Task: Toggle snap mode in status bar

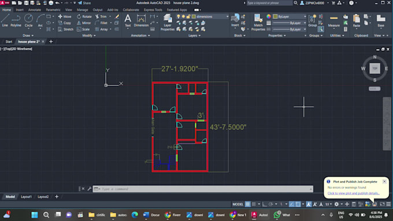Action: (254, 204)
